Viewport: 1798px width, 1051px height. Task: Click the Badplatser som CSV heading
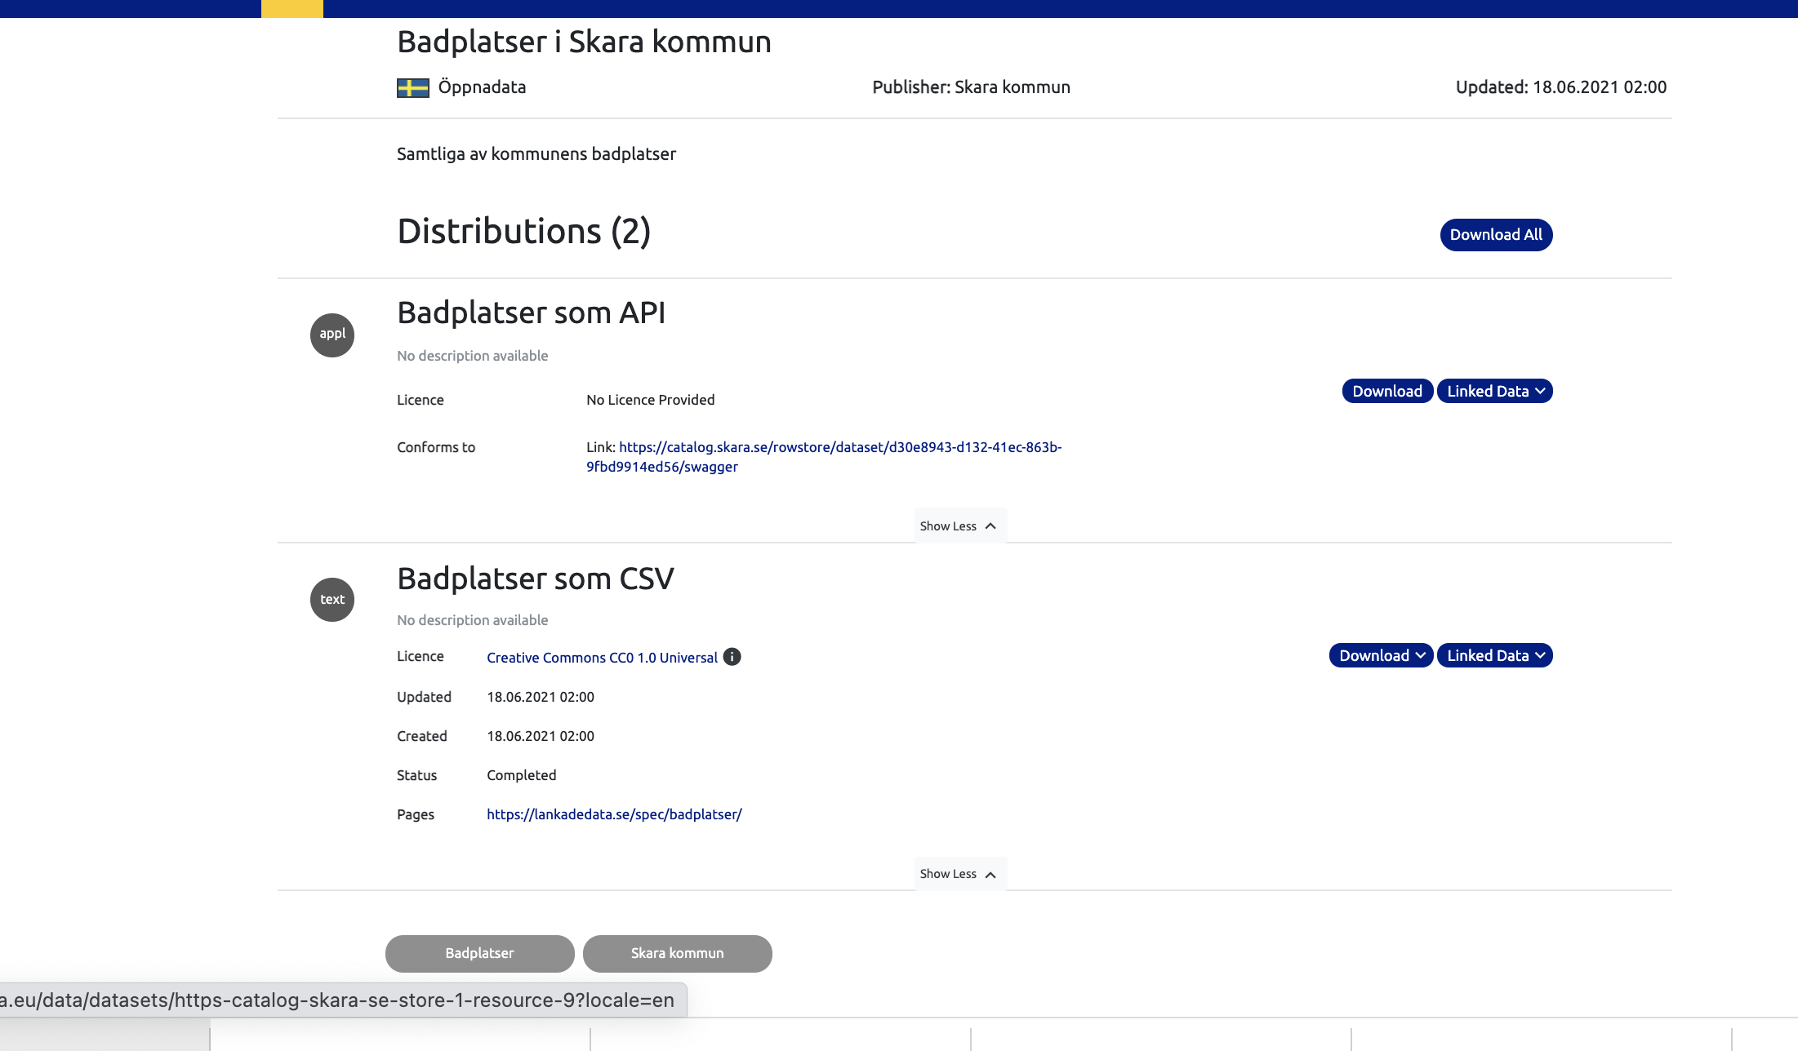(536, 579)
